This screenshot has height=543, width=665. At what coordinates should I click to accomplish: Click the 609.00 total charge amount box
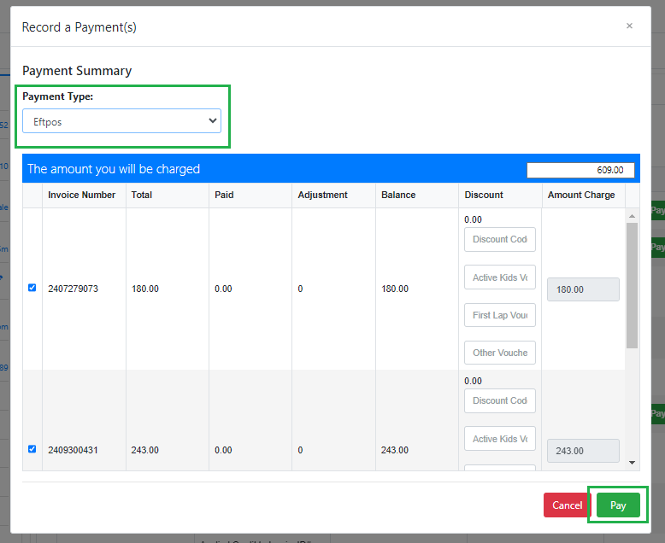(580, 170)
